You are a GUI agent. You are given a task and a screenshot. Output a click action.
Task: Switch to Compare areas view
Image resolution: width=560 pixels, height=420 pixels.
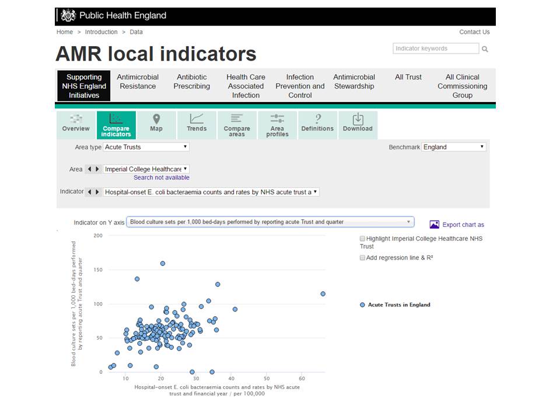click(237, 124)
